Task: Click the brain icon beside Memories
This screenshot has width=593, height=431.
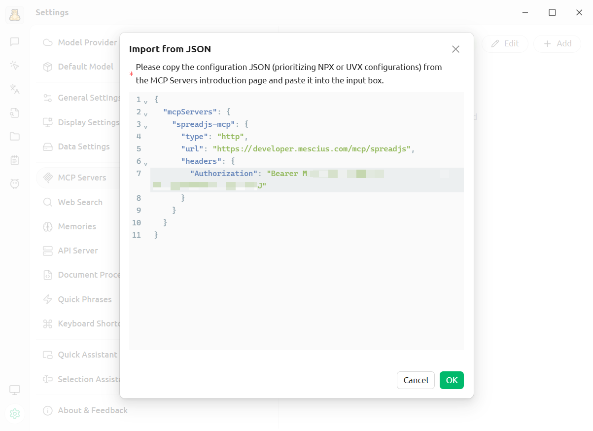Action: point(48,226)
